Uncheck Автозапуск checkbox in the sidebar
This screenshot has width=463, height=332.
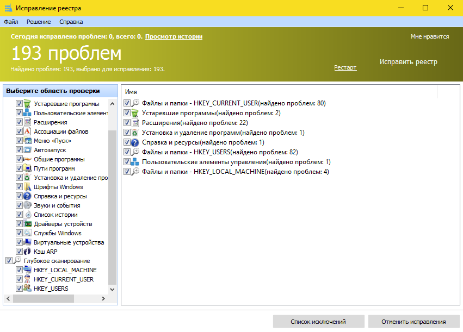pyautogui.click(x=19, y=150)
